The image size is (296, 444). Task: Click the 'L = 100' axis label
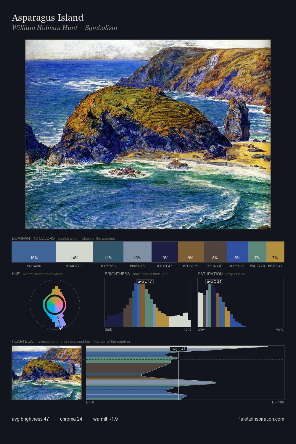click(278, 402)
